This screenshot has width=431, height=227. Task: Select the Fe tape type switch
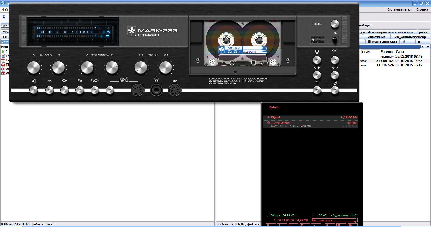point(80,90)
